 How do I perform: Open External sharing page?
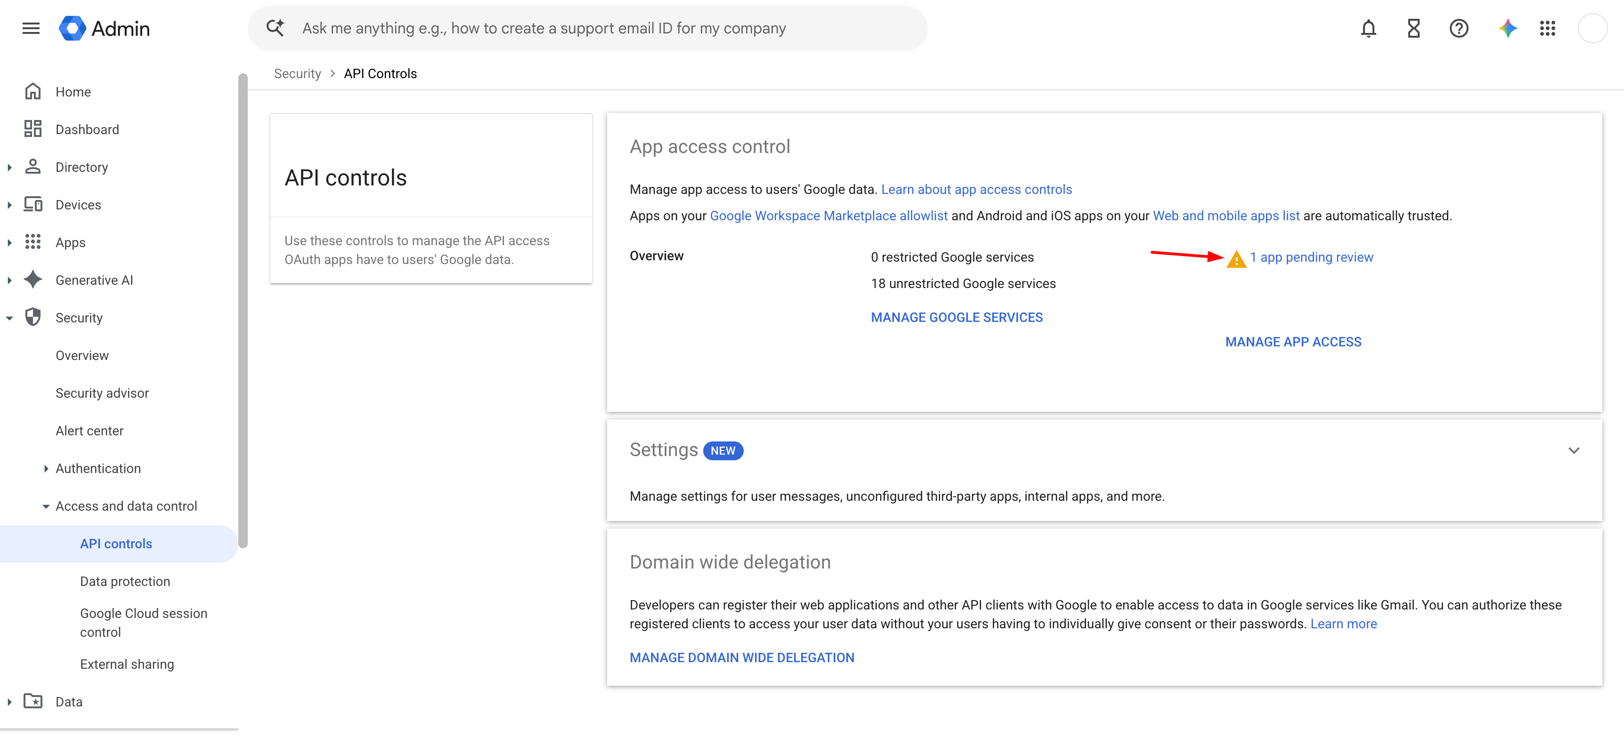127,664
